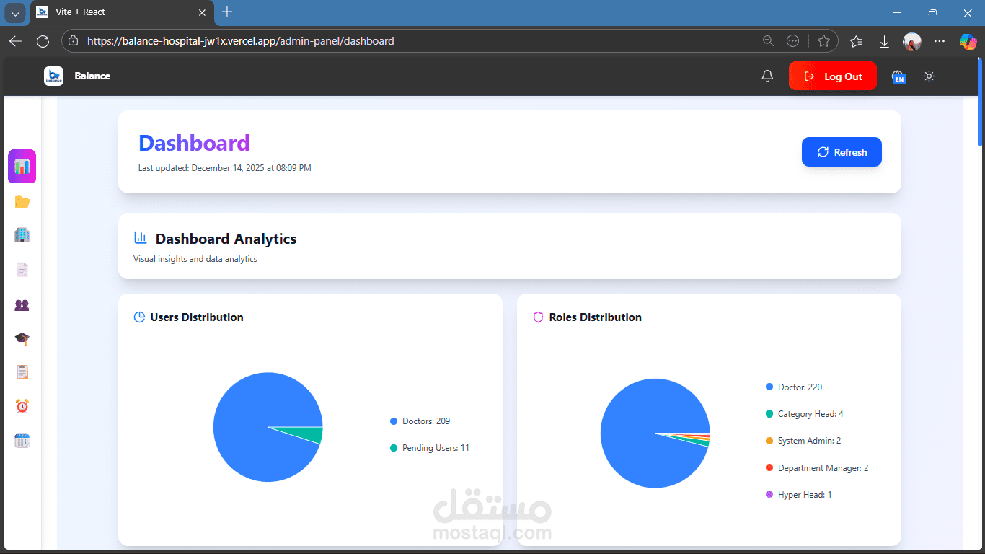Open the hospital building section in the sidebar
The image size is (985, 554).
click(22, 234)
